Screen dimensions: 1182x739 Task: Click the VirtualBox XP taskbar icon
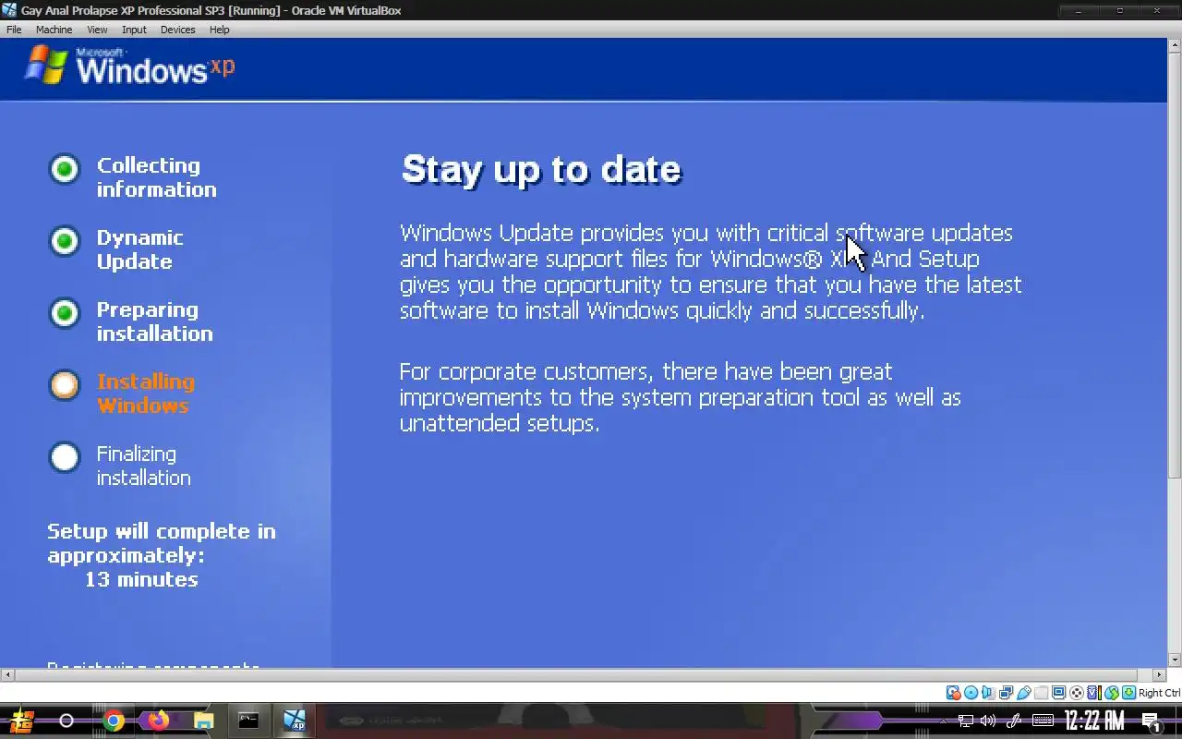295,721
